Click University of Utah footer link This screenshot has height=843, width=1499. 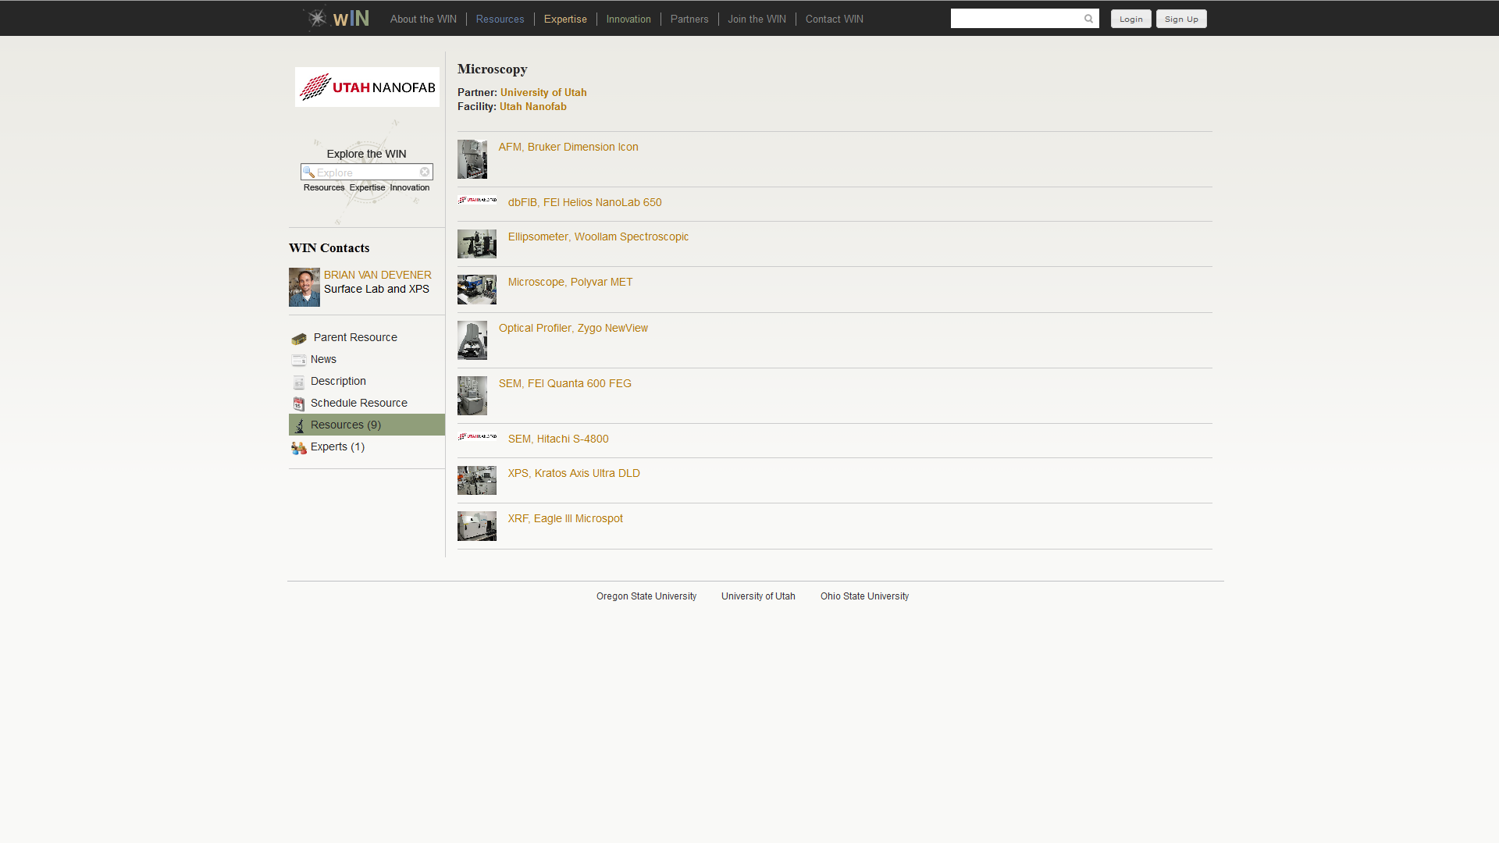click(758, 596)
